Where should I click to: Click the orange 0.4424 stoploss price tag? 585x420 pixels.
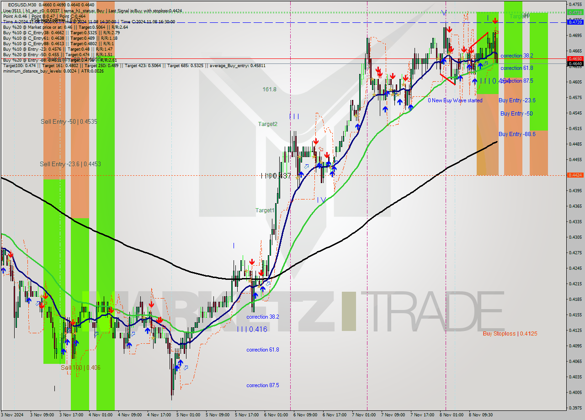(x=574, y=175)
